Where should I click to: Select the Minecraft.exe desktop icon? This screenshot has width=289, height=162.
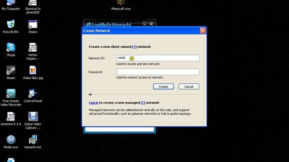tap(121, 3)
